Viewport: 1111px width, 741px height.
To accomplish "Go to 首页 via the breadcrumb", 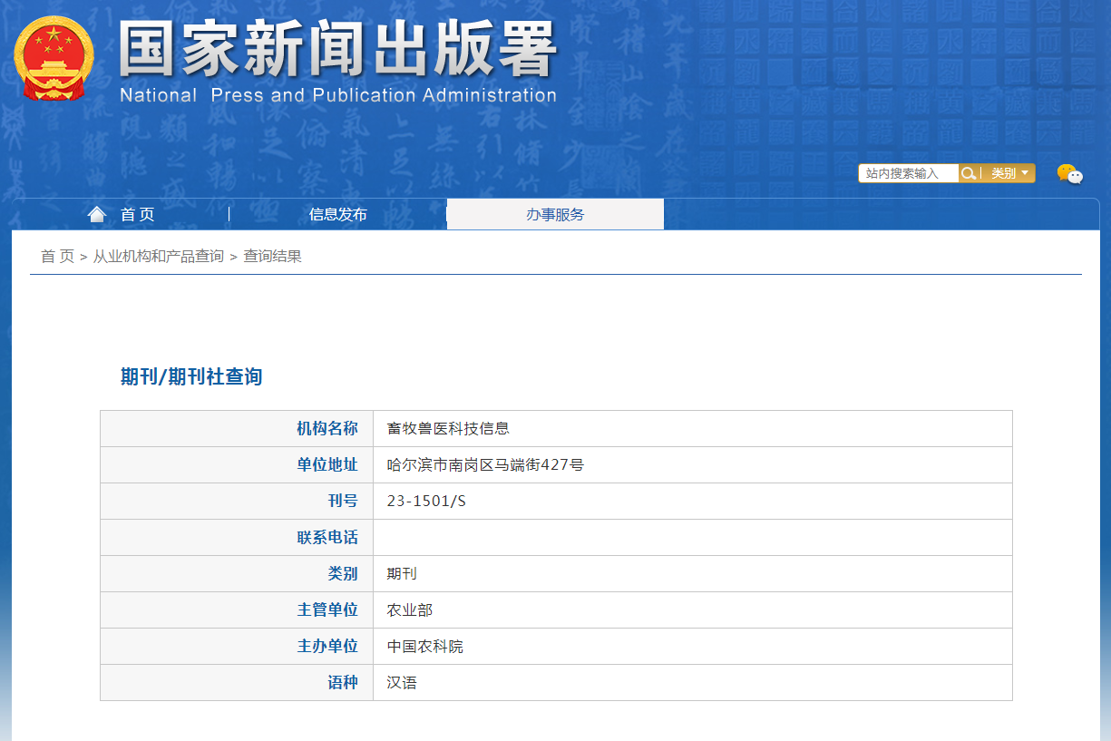I will [x=57, y=257].
